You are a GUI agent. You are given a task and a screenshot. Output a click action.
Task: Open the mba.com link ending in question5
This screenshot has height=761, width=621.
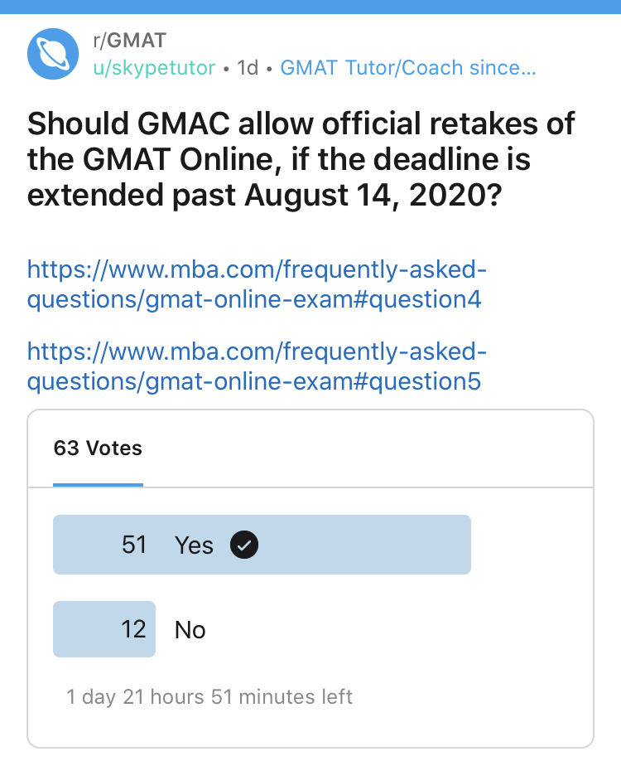coord(255,366)
